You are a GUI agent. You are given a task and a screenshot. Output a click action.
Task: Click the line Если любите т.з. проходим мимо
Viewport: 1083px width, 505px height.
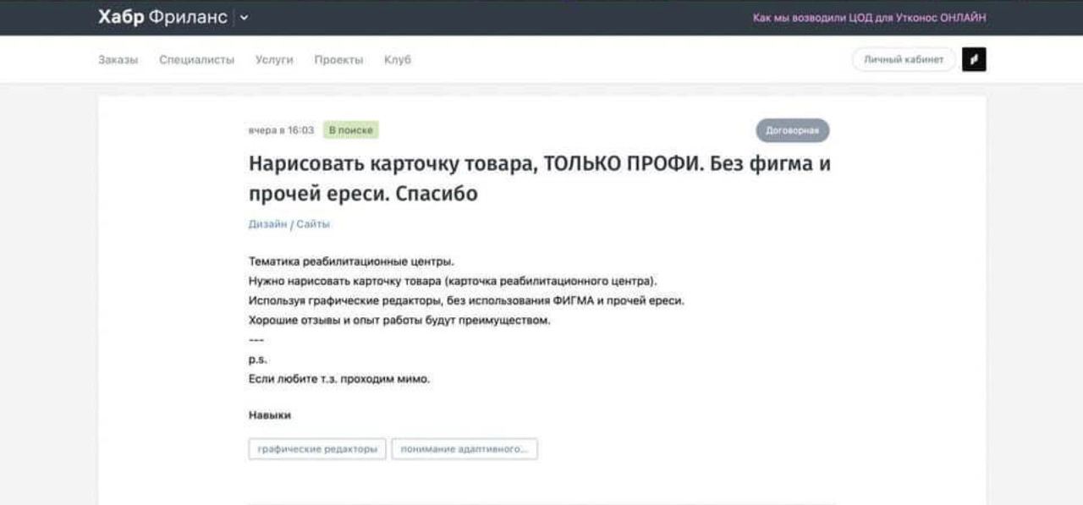pyautogui.click(x=339, y=379)
